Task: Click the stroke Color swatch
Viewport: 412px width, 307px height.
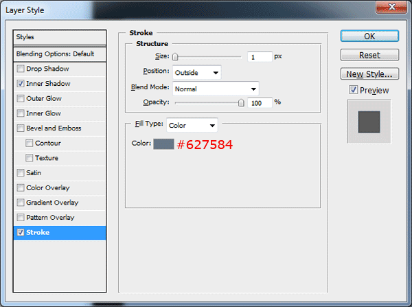Action: (x=163, y=144)
